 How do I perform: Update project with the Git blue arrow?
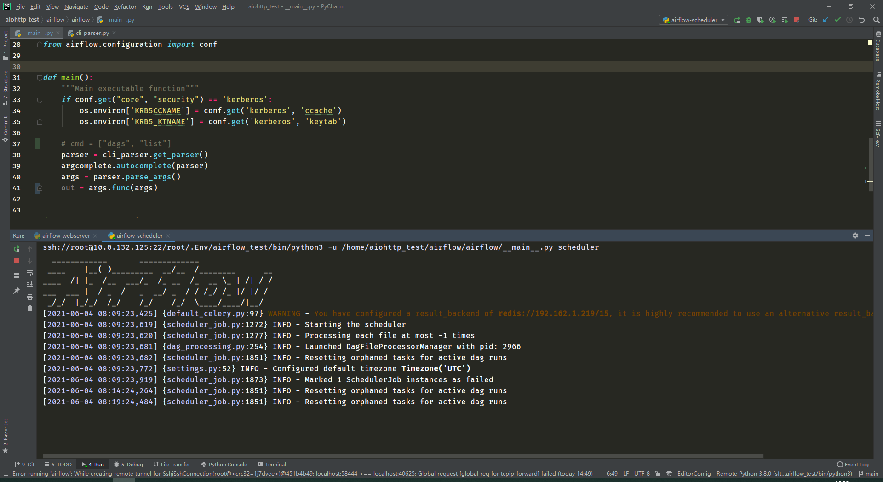[826, 20]
